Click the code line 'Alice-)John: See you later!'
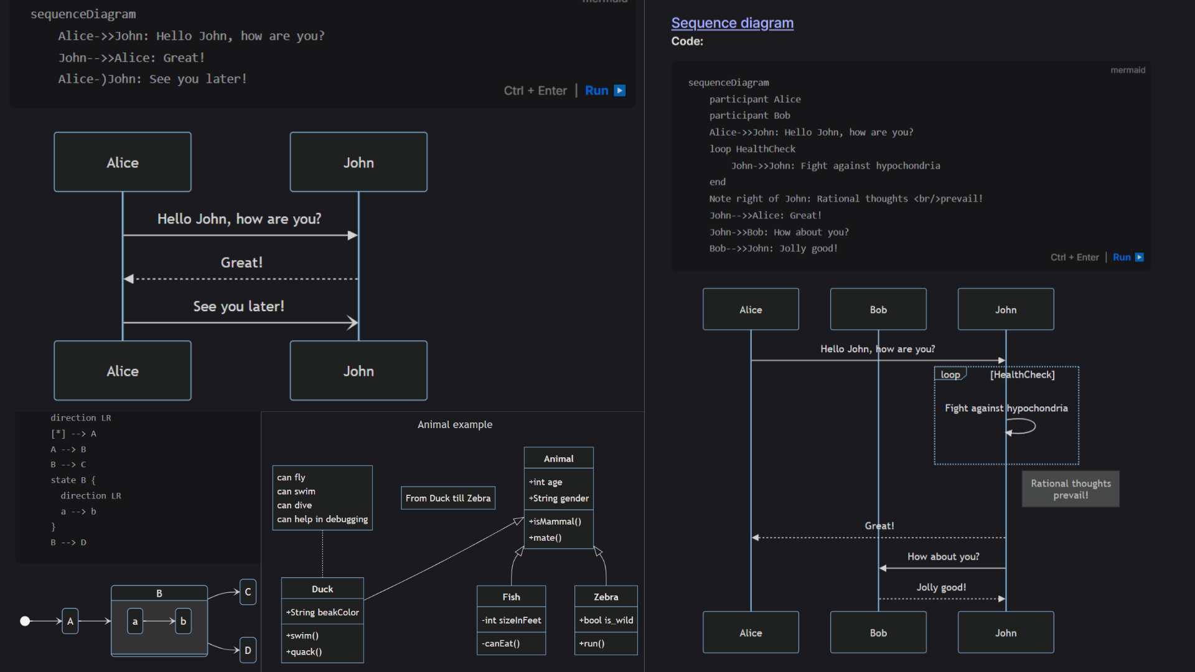 pyautogui.click(x=152, y=79)
